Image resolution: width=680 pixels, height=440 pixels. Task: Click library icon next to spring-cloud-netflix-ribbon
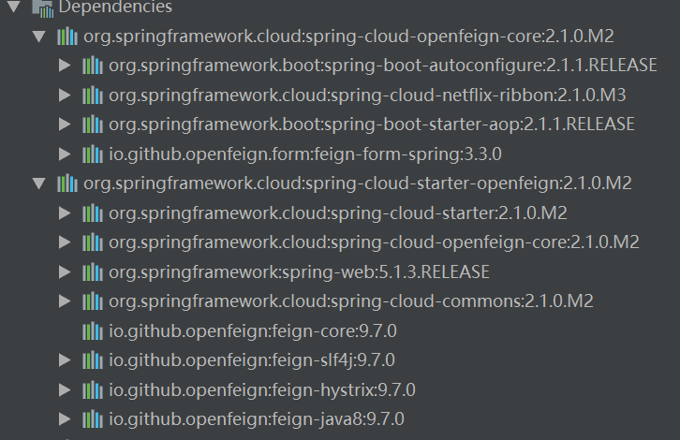coord(92,95)
